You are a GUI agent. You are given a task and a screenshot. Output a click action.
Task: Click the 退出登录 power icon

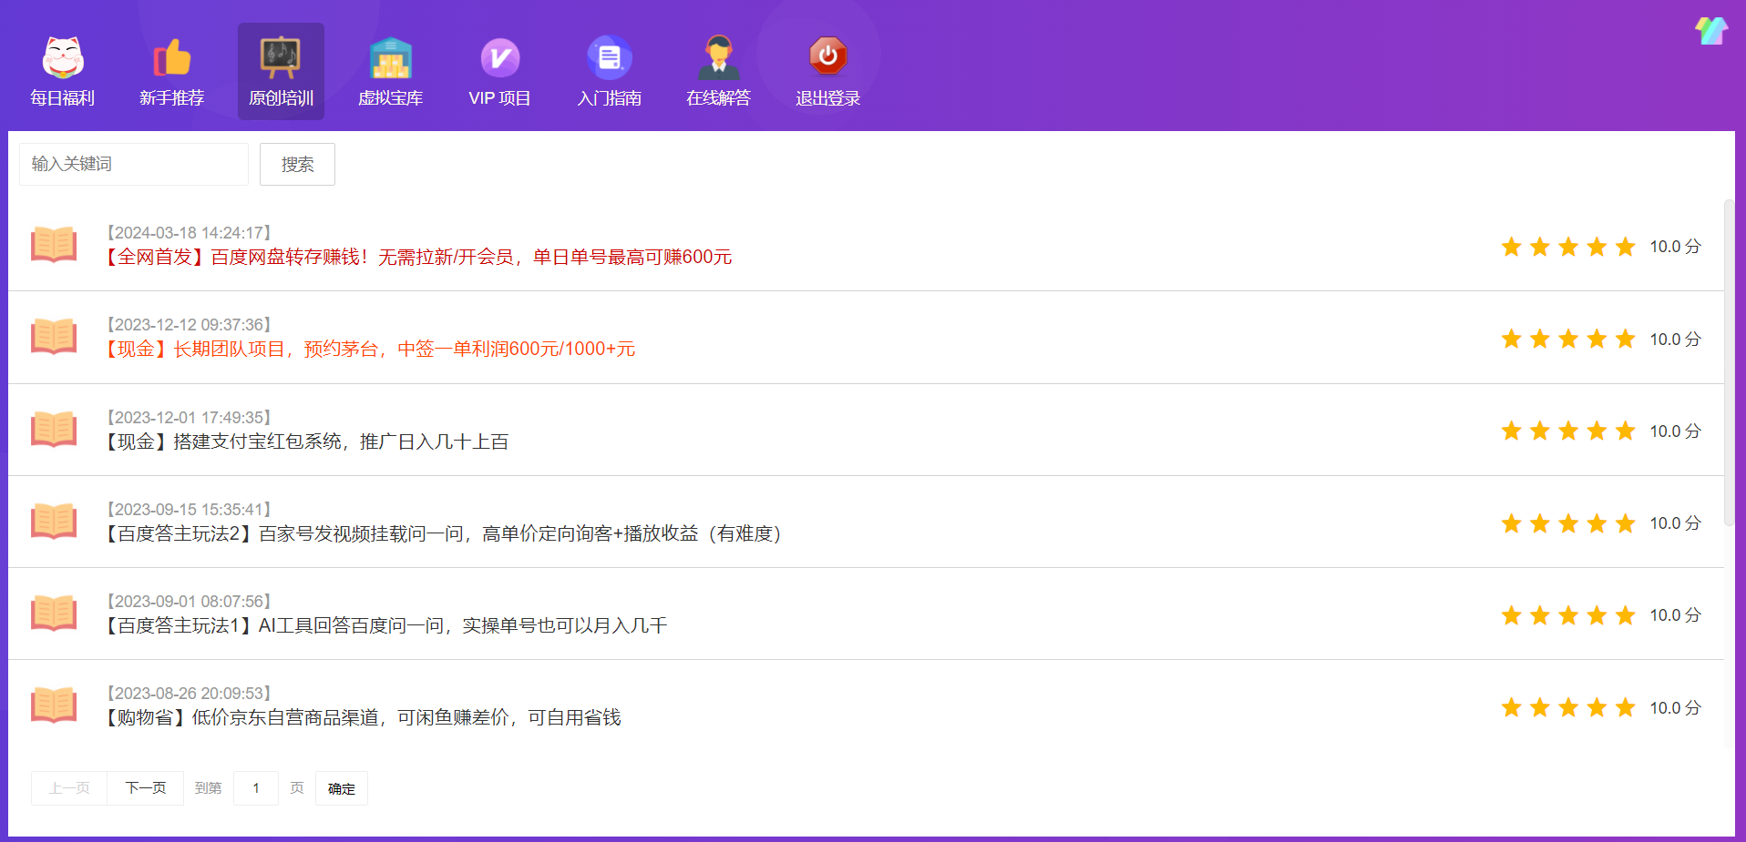[828, 56]
